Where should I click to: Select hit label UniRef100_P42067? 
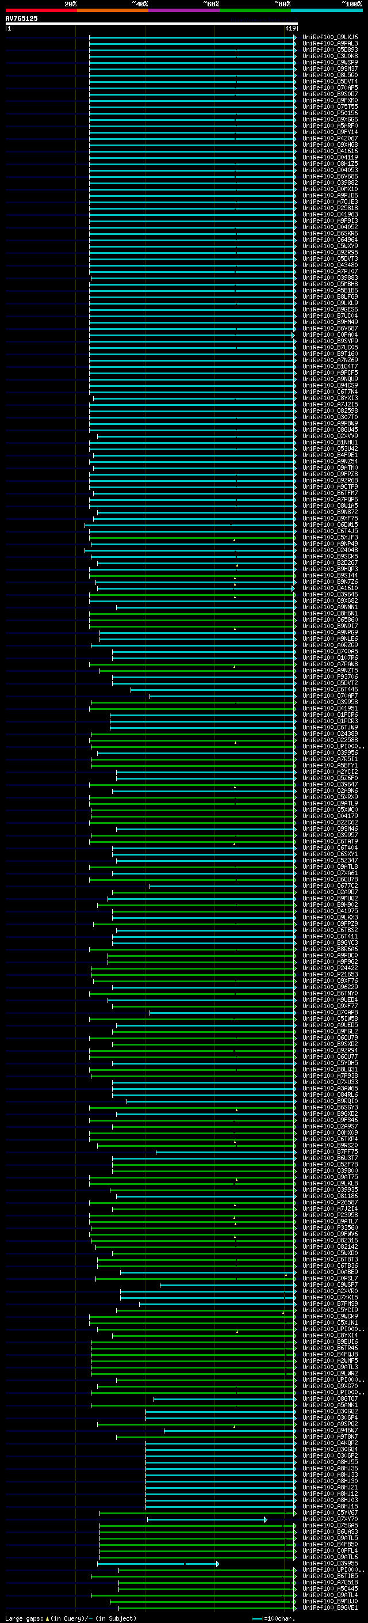[329, 139]
